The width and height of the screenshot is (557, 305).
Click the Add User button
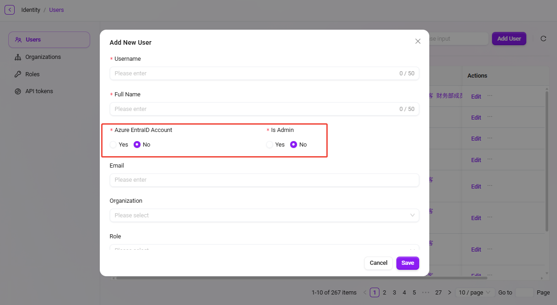[509, 39]
